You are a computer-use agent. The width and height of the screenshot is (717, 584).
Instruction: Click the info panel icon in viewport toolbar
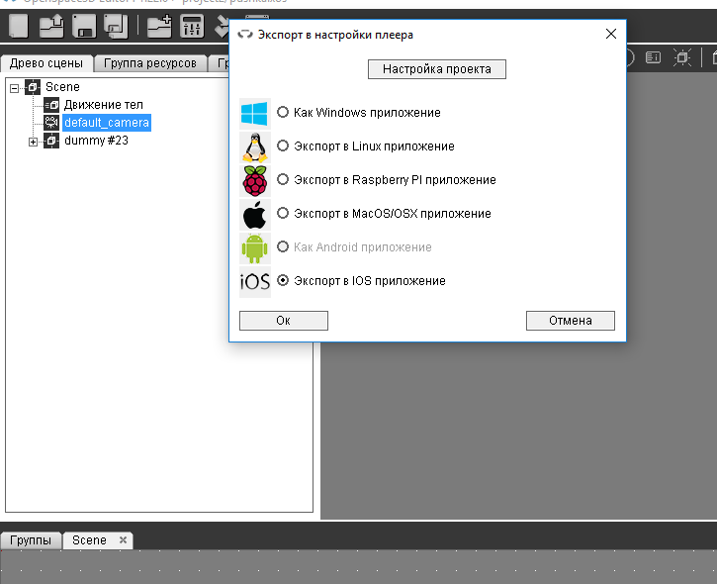[x=653, y=57]
